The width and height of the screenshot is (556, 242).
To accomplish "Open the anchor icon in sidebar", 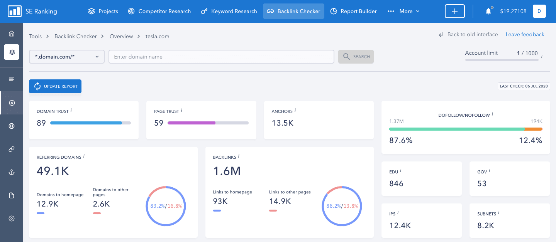I will tap(12, 172).
